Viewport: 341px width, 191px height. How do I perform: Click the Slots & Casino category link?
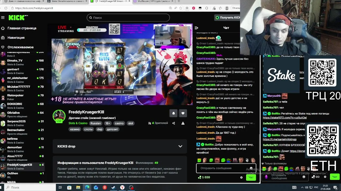point(78,123)
